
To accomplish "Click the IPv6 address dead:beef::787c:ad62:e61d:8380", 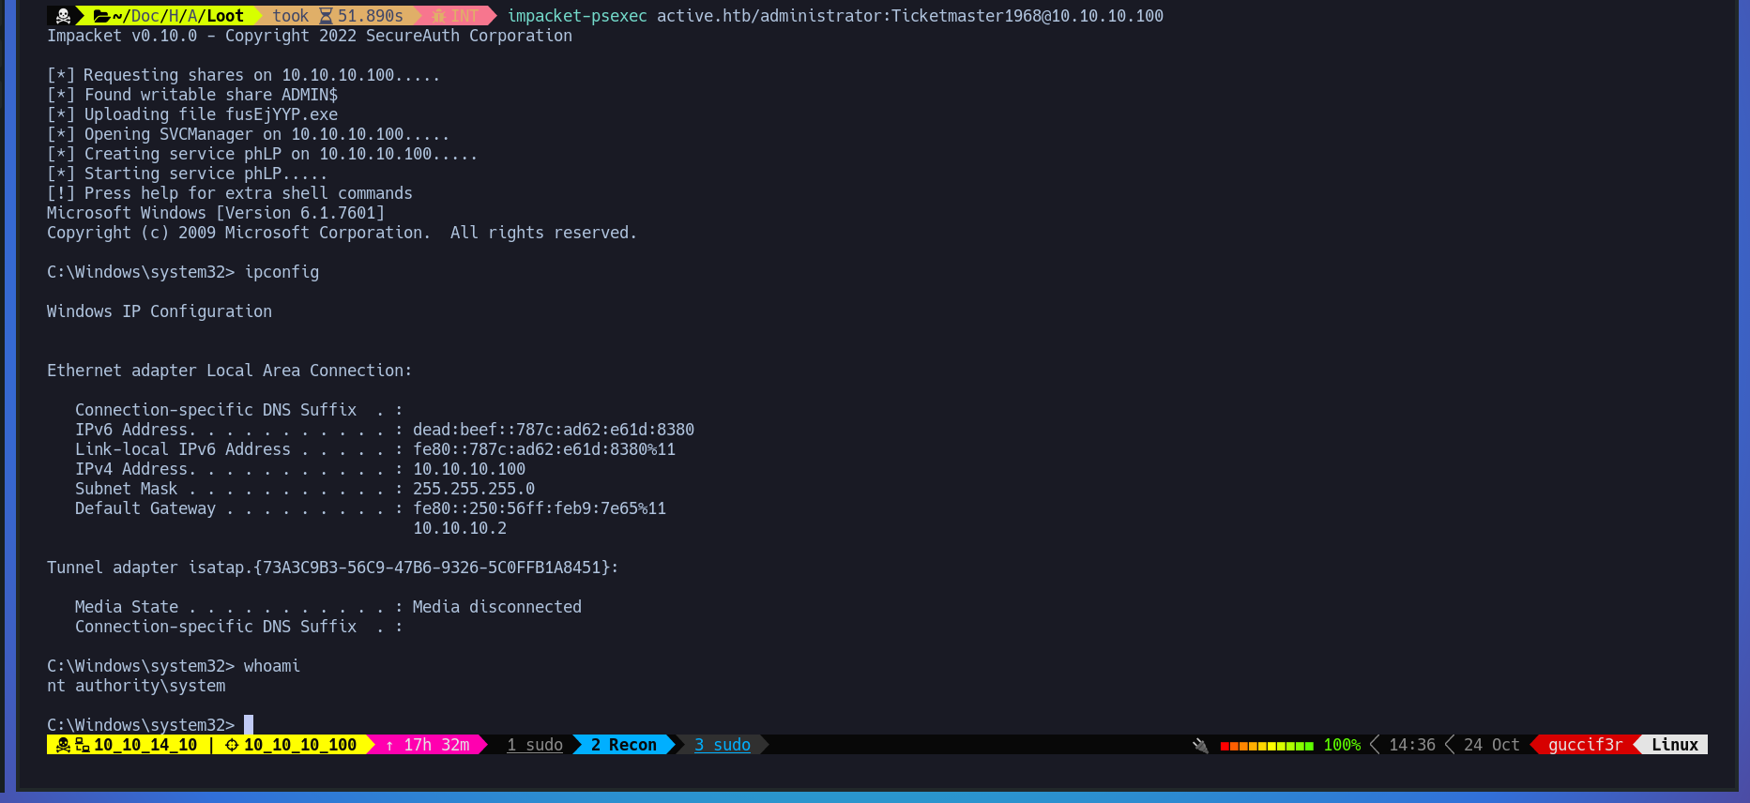I will point(554,430).
